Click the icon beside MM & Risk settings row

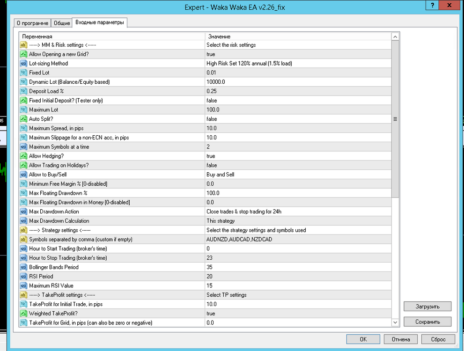pos(23,45)
